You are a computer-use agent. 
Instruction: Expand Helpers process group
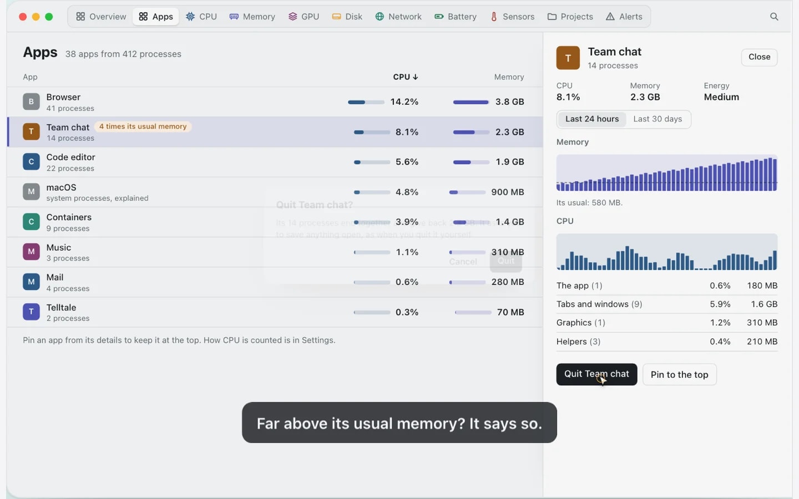point(667,342)
